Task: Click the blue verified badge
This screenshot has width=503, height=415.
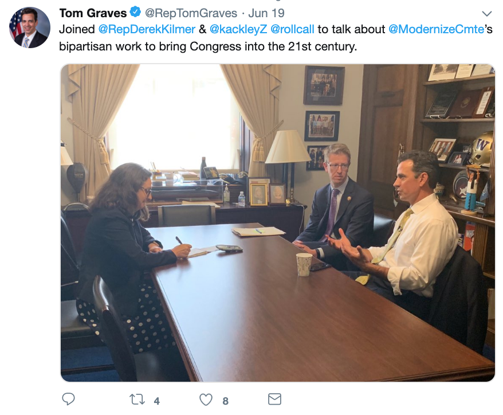Action: point(135,12)
